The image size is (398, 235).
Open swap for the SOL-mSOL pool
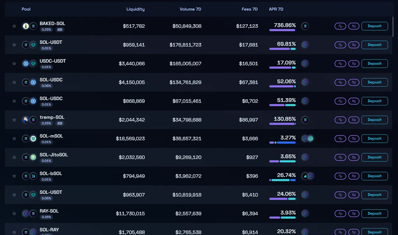[354, 139]
